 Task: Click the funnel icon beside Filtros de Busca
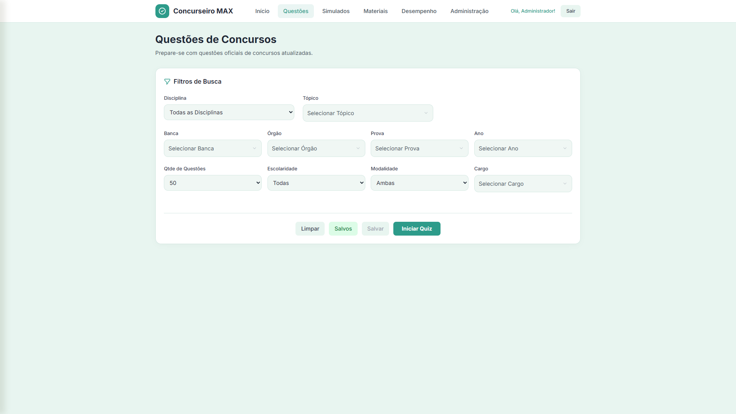[167, 82]
